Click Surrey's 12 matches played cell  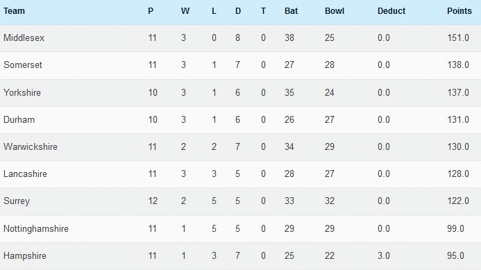[x=153, y=201]
